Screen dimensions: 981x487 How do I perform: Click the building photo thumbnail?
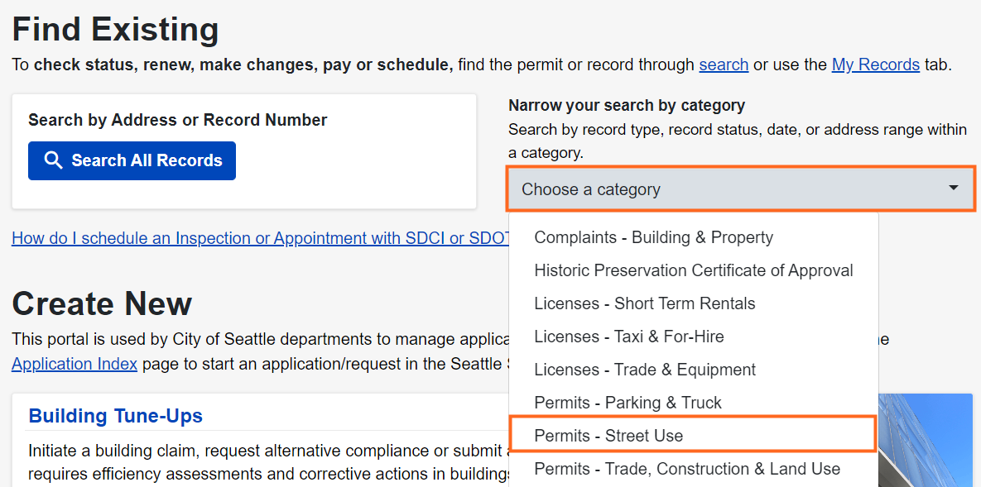tap(925, 440)
